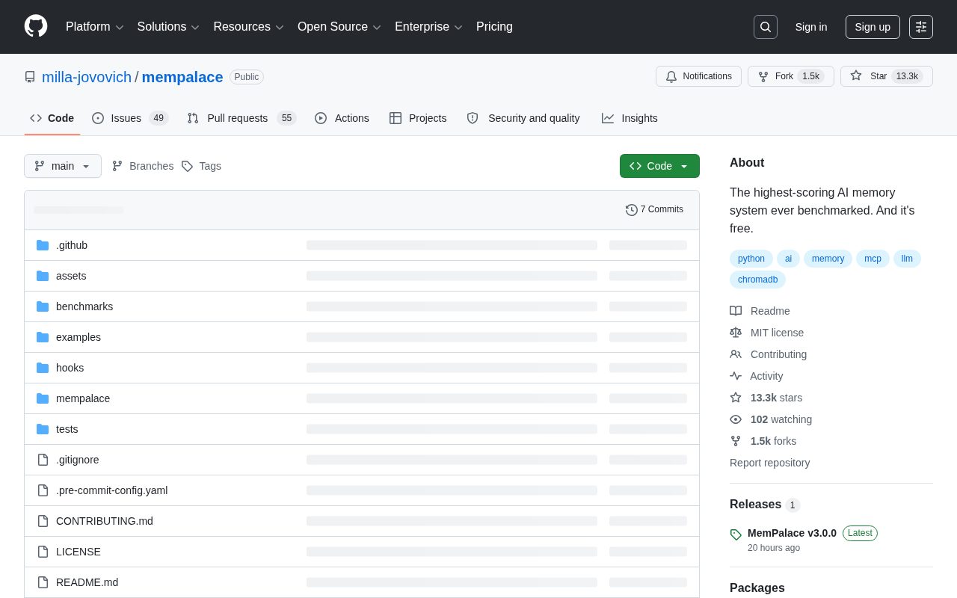Open the Security and quality tab
The height and width of the screenshot is (598, 957).
pyautogui.click(x=523, y=118)
